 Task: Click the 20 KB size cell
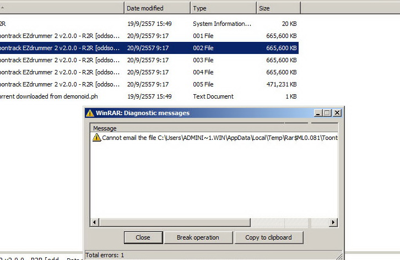289,24
